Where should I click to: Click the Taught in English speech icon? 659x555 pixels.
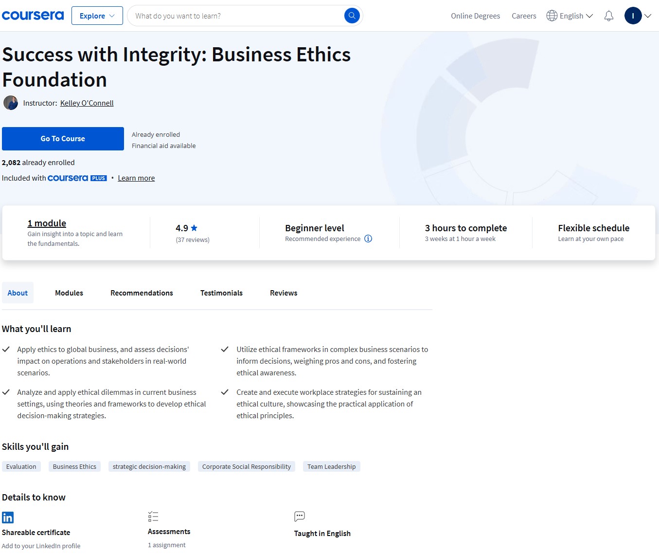point(300,517)
